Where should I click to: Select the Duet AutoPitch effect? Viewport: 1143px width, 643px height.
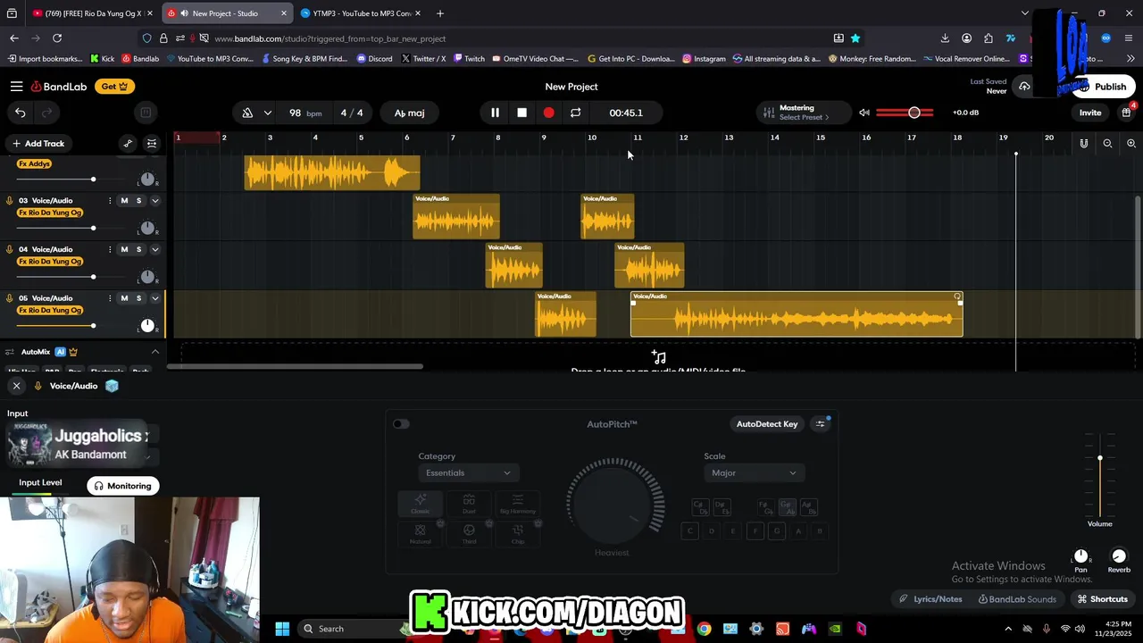pos(469,504)
